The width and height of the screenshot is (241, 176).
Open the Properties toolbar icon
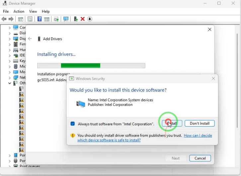click(x=30, y=19)
